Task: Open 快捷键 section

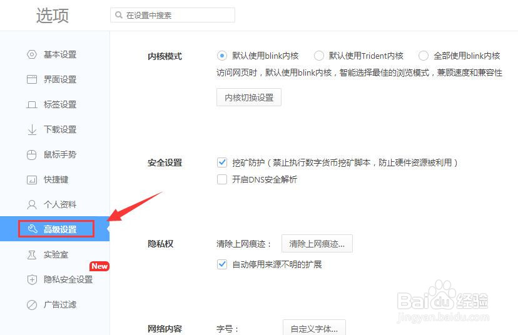Action: pyautogui.click(x=55, y=180)
